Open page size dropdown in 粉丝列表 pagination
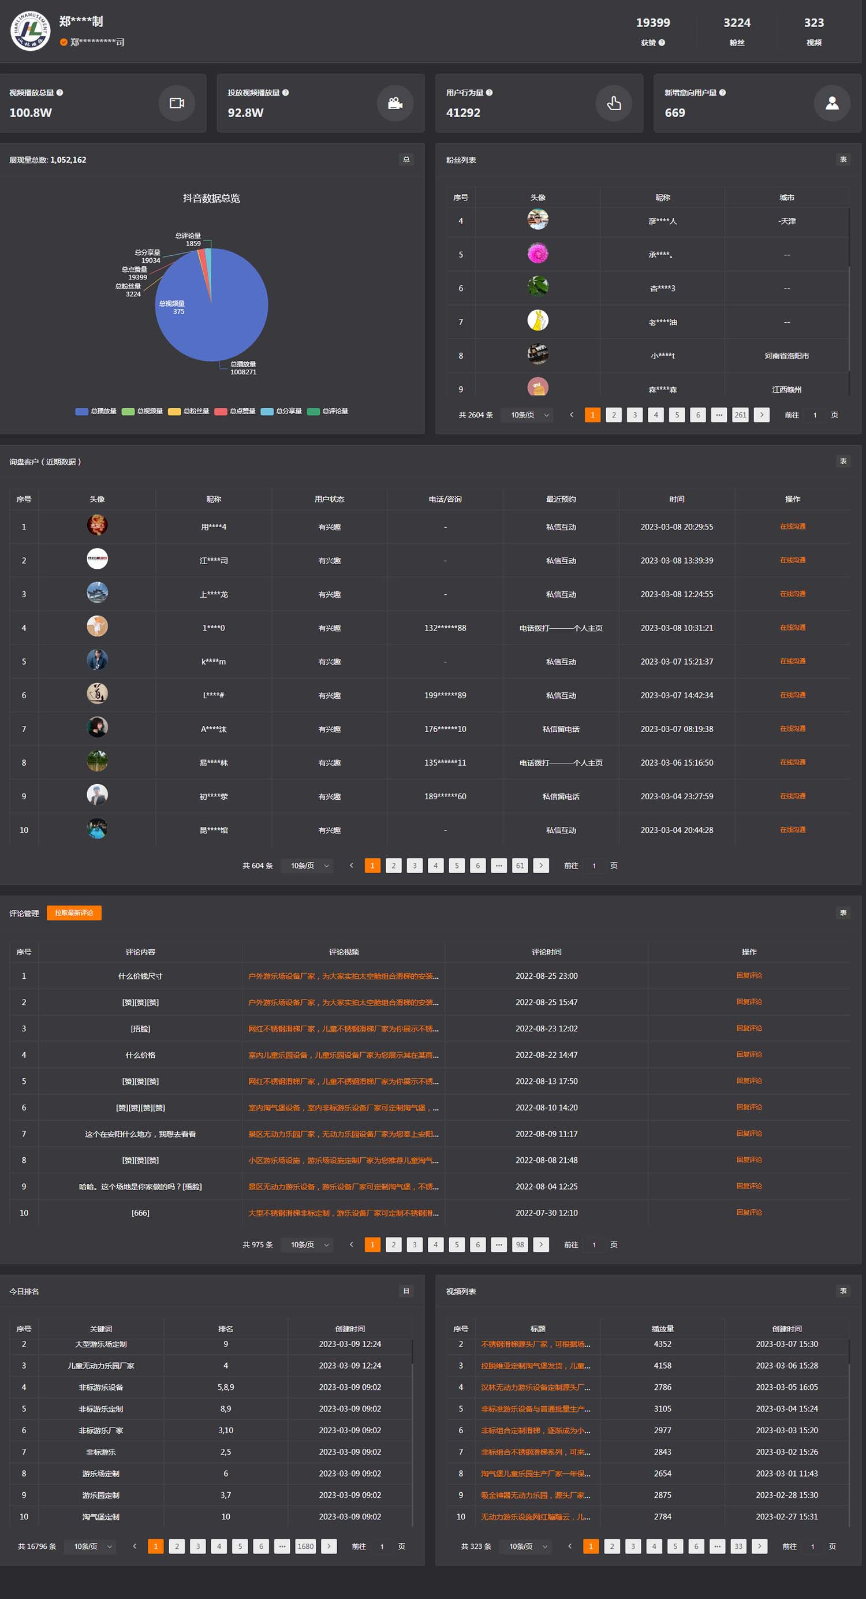 [x=529, y=415]
